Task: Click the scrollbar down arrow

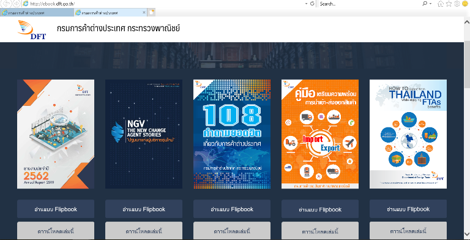Action: coord(467,234)
